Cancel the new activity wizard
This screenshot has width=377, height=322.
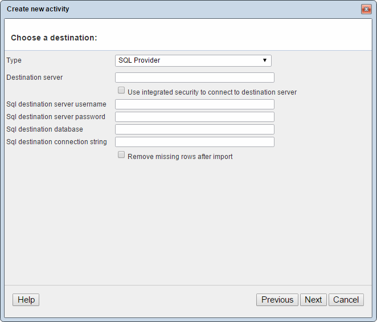346,300
